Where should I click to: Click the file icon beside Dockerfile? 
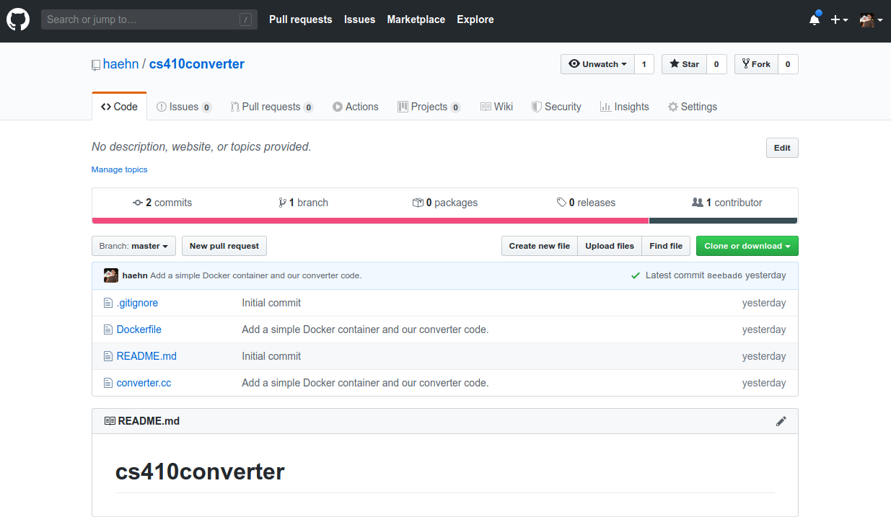coord(108,329)
